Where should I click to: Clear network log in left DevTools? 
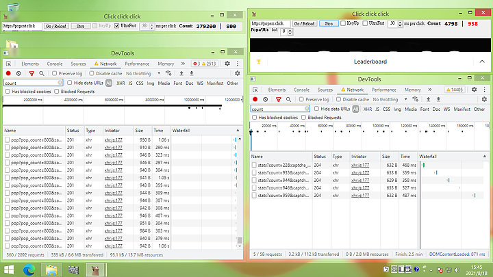pyautogui.click(x=18, y=73)
